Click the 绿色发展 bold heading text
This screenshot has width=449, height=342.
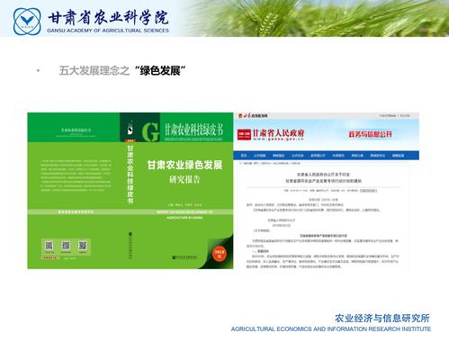(160, 71)
